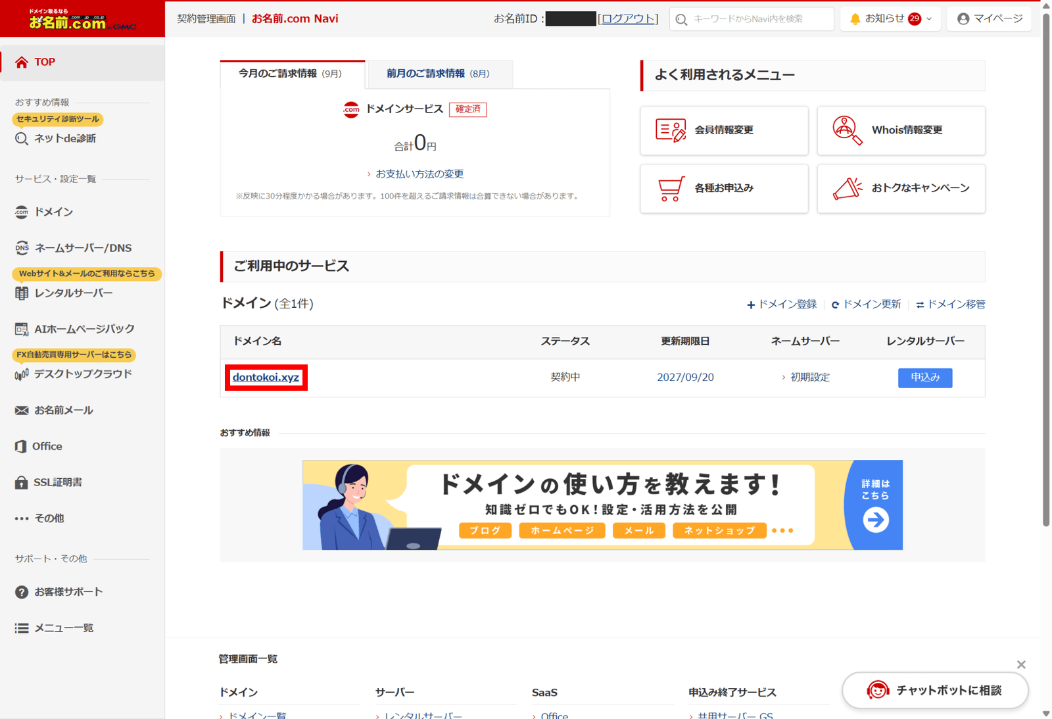1052x719 pixels.
Task: Click the 確定済 status label
Action: pos(467,109)
